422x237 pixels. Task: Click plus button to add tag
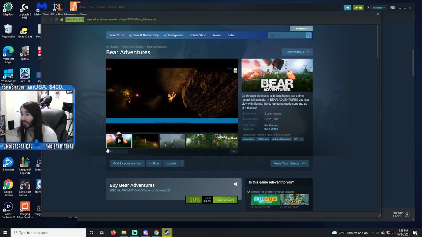[x=301, y=139]
